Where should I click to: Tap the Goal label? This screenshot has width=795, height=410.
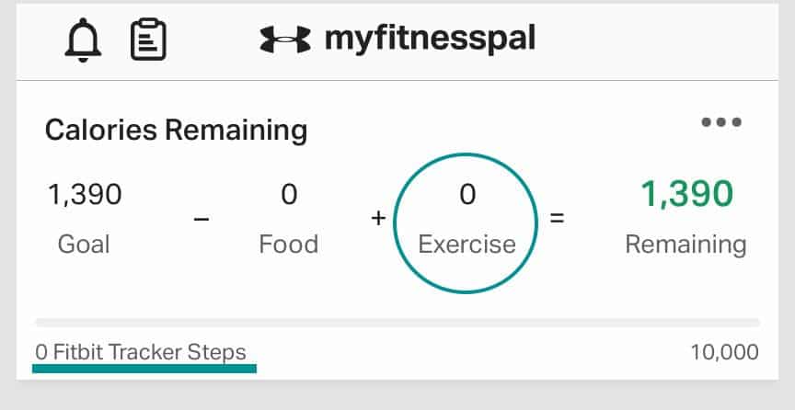[x=84, y=245]
